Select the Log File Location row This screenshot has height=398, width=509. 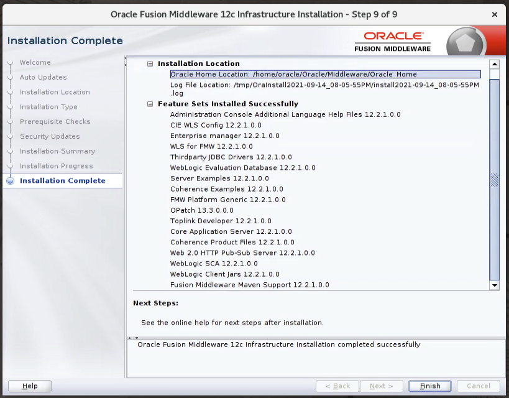tap(324, 89)
